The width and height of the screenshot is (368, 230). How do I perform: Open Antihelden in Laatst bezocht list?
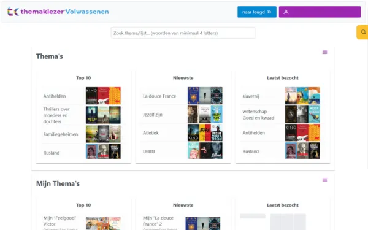[x=253, y=133]
